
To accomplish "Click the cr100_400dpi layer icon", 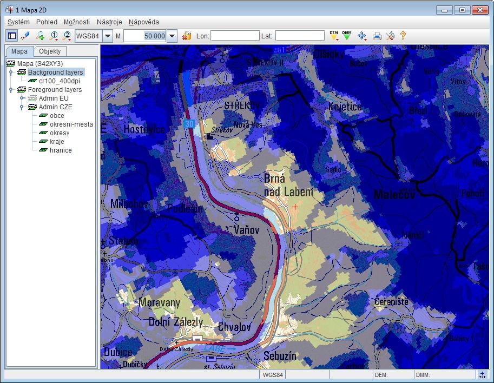I will [32, 81].
